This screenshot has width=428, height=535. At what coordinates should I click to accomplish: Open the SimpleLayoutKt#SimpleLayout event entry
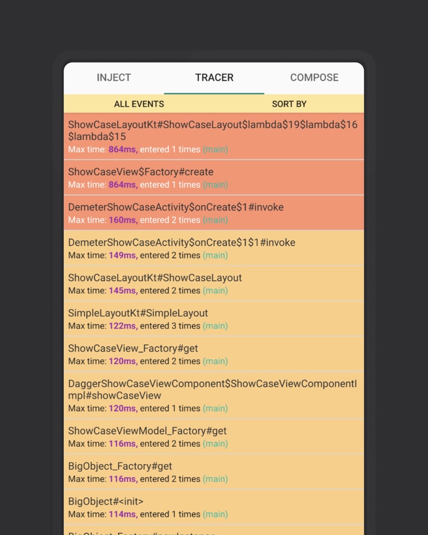(x=214, y=319)
